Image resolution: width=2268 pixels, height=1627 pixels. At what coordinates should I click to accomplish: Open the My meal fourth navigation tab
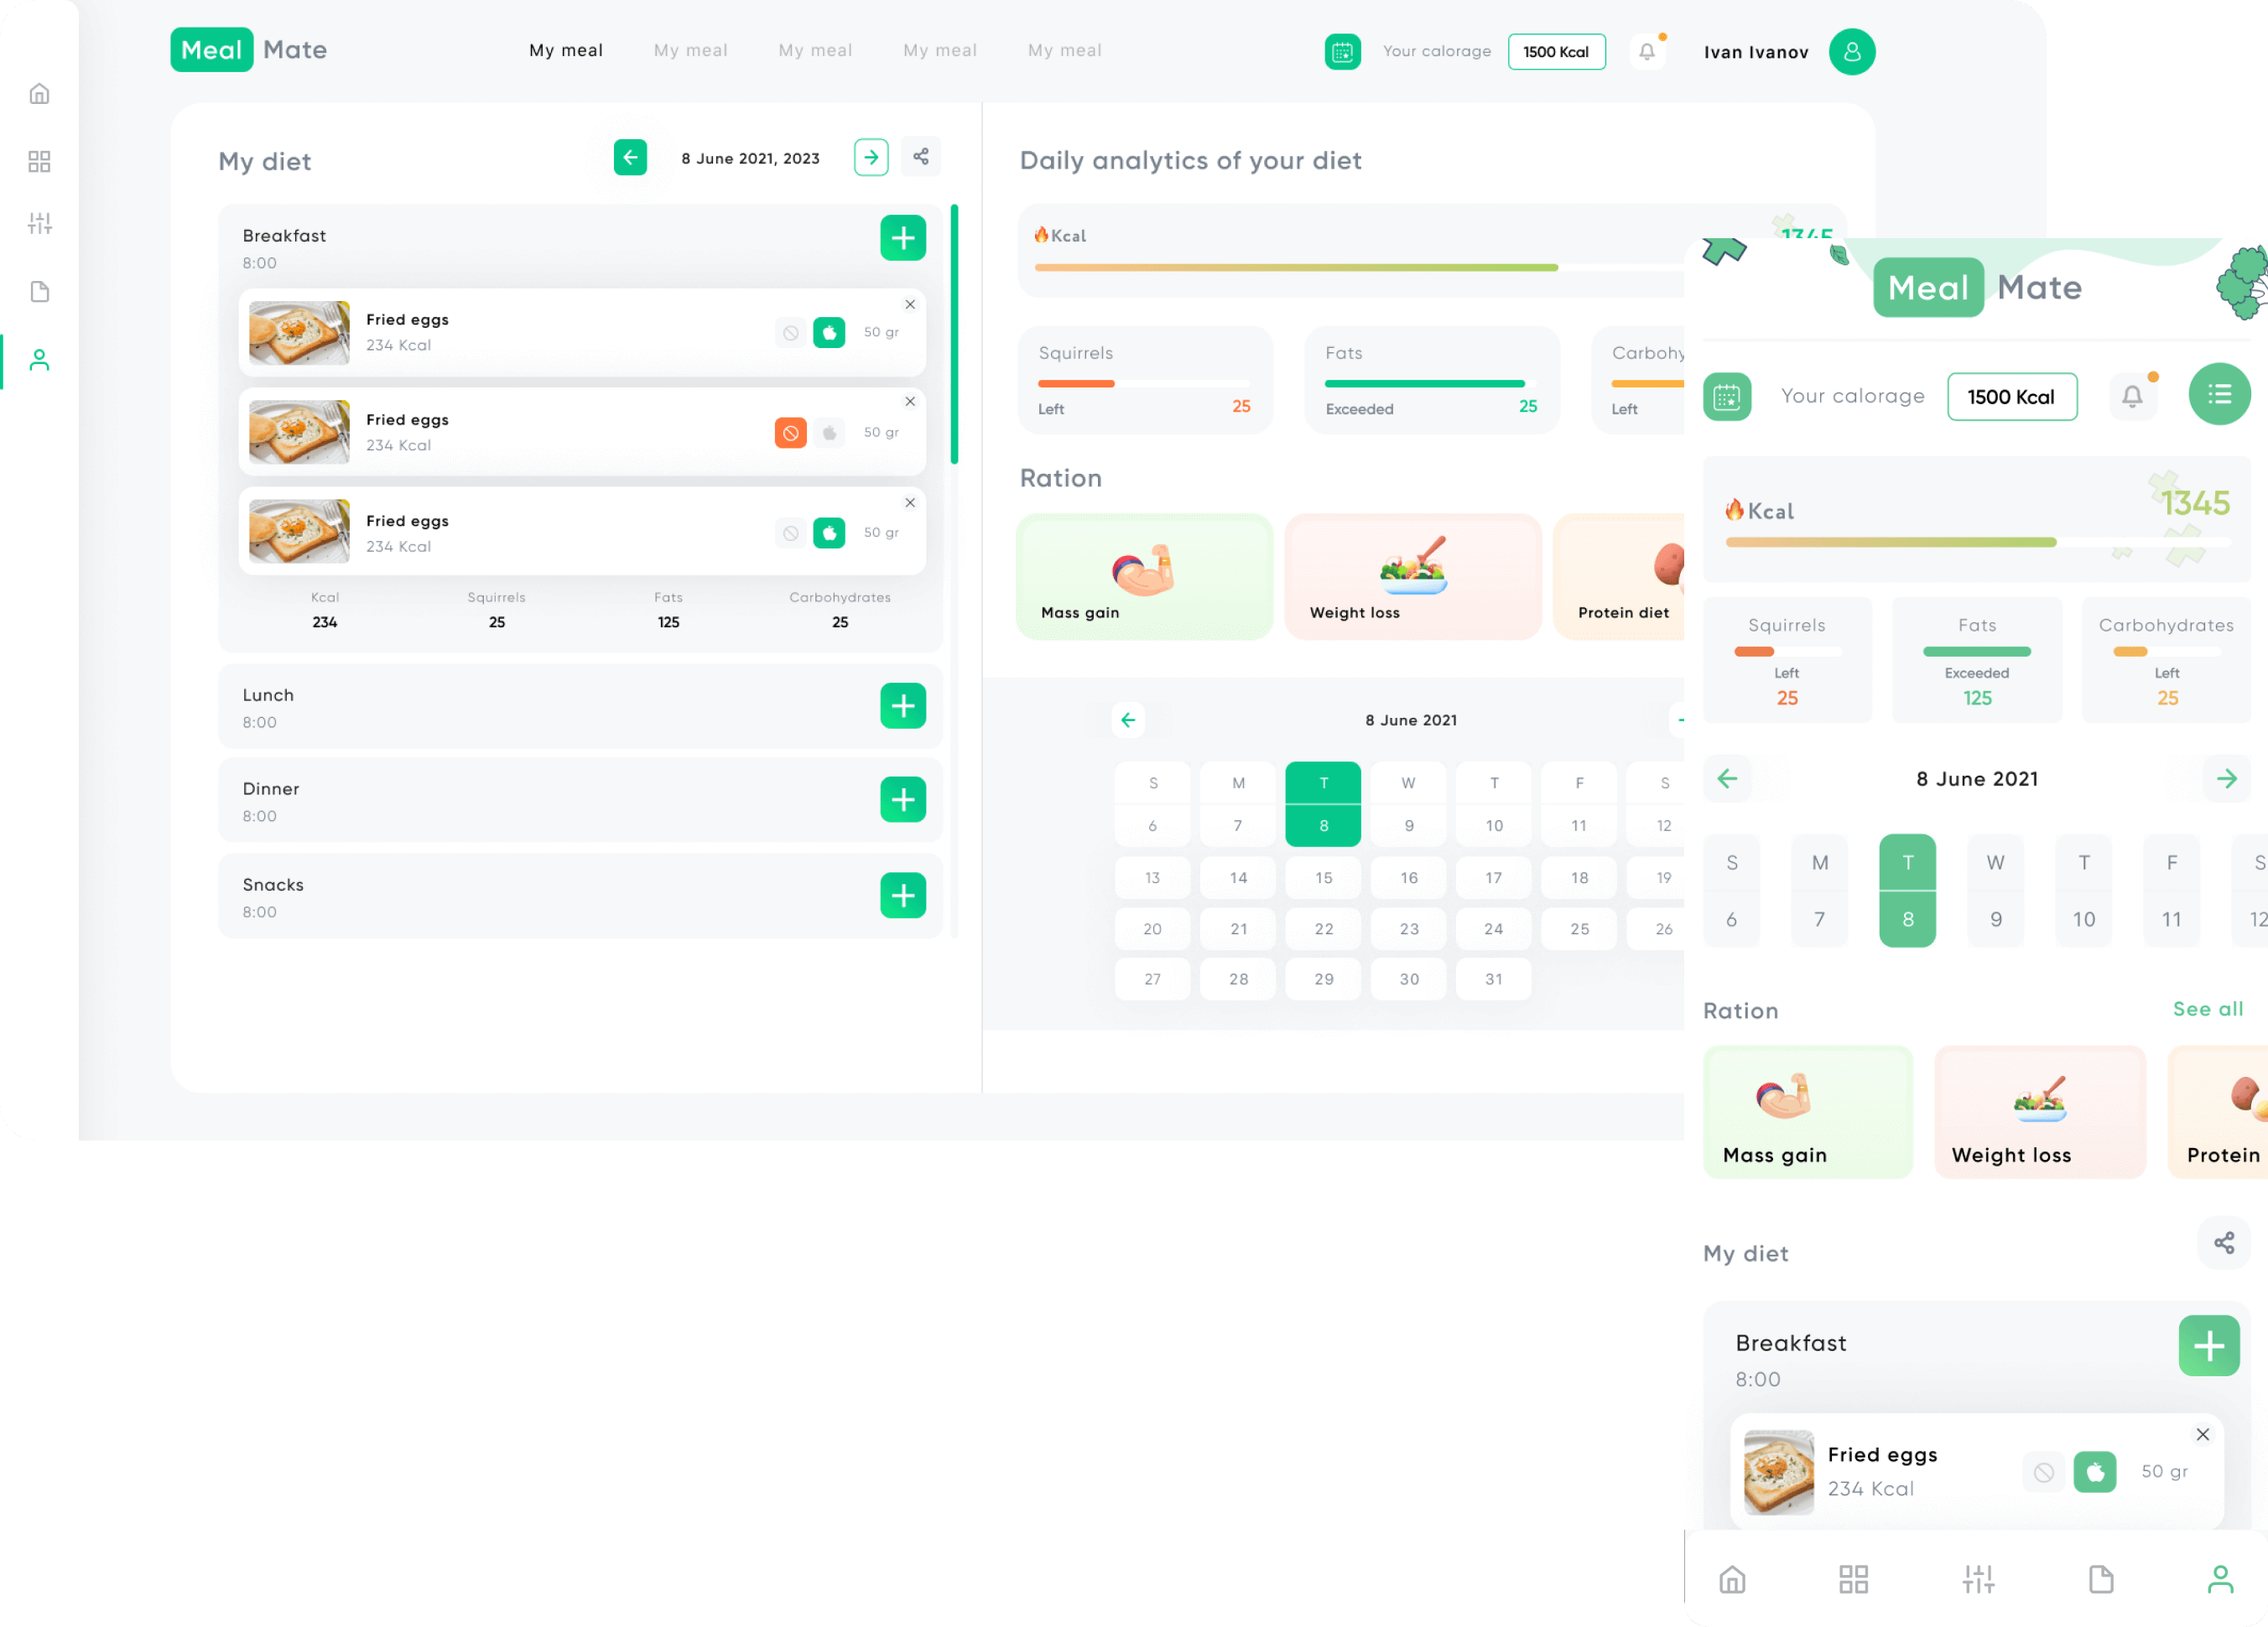(940, 49)
